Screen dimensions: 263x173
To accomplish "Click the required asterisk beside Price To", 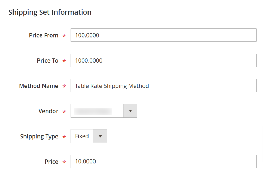I will (x=64, y=61).
